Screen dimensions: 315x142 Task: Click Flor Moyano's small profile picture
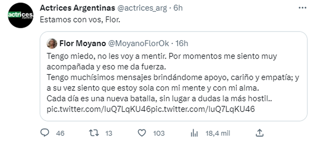(x=52, y=44)
